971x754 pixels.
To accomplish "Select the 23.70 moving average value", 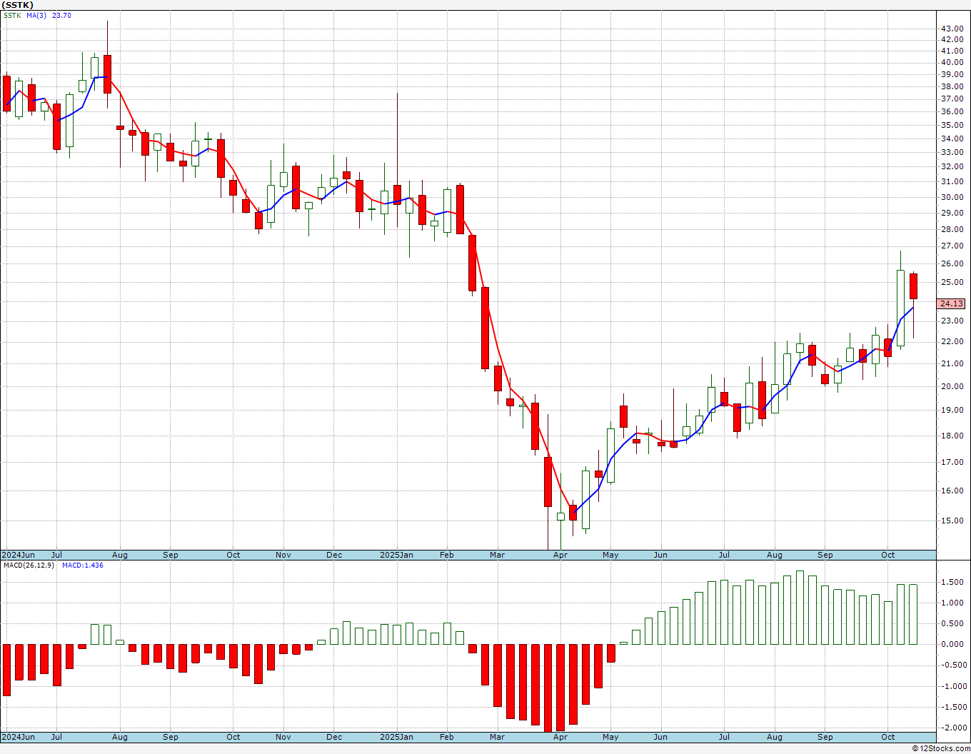I will coord(61,16).
